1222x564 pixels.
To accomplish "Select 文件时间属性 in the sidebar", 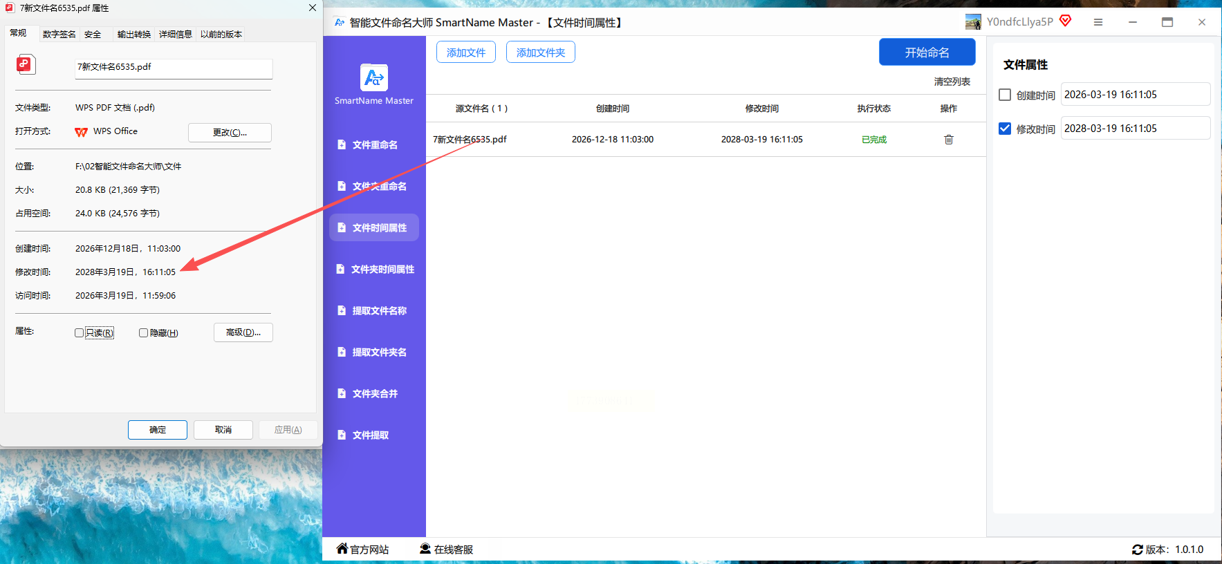I will [374, 227].
